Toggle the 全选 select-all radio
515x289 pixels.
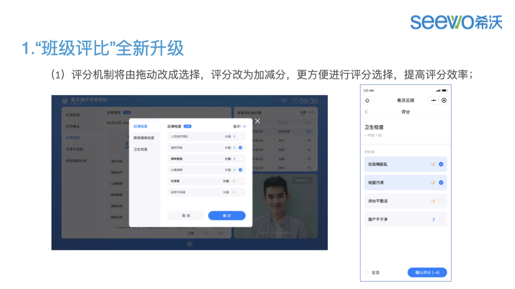[x=367, y=272]
